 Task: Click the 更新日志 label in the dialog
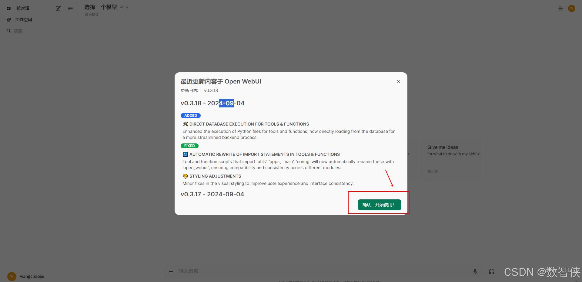[189, 90]
